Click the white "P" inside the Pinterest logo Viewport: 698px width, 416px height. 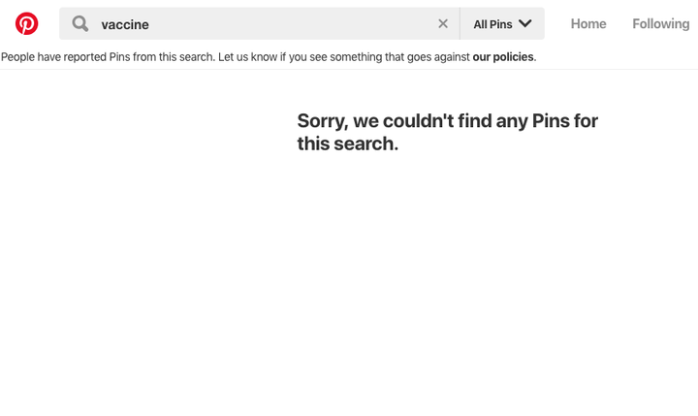pos(27,24)
